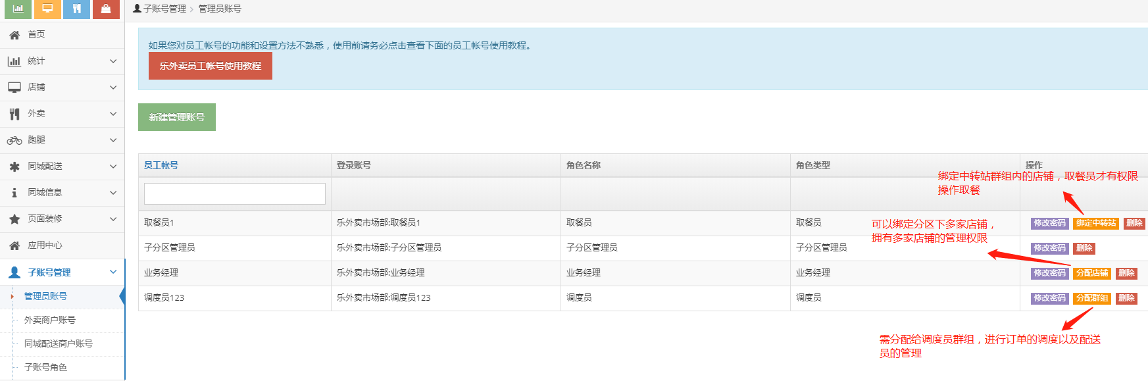Click 绑定中转站 for 取餐员1

pyautogui.click(x=1095, y=223)
